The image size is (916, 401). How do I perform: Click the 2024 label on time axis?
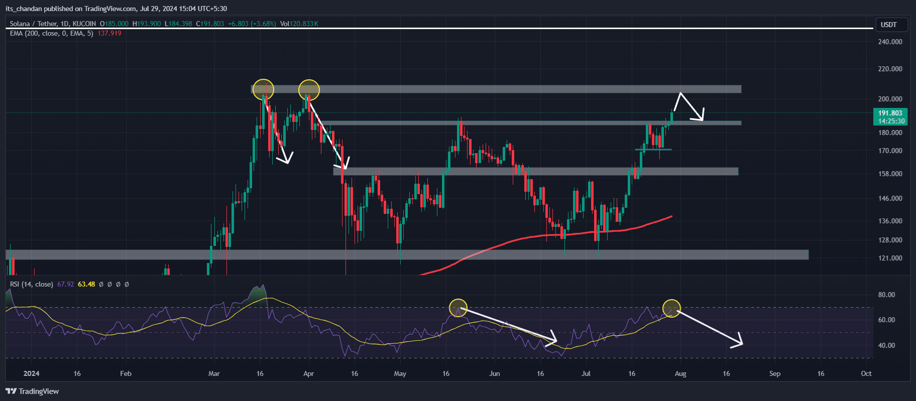pos(31,373)
